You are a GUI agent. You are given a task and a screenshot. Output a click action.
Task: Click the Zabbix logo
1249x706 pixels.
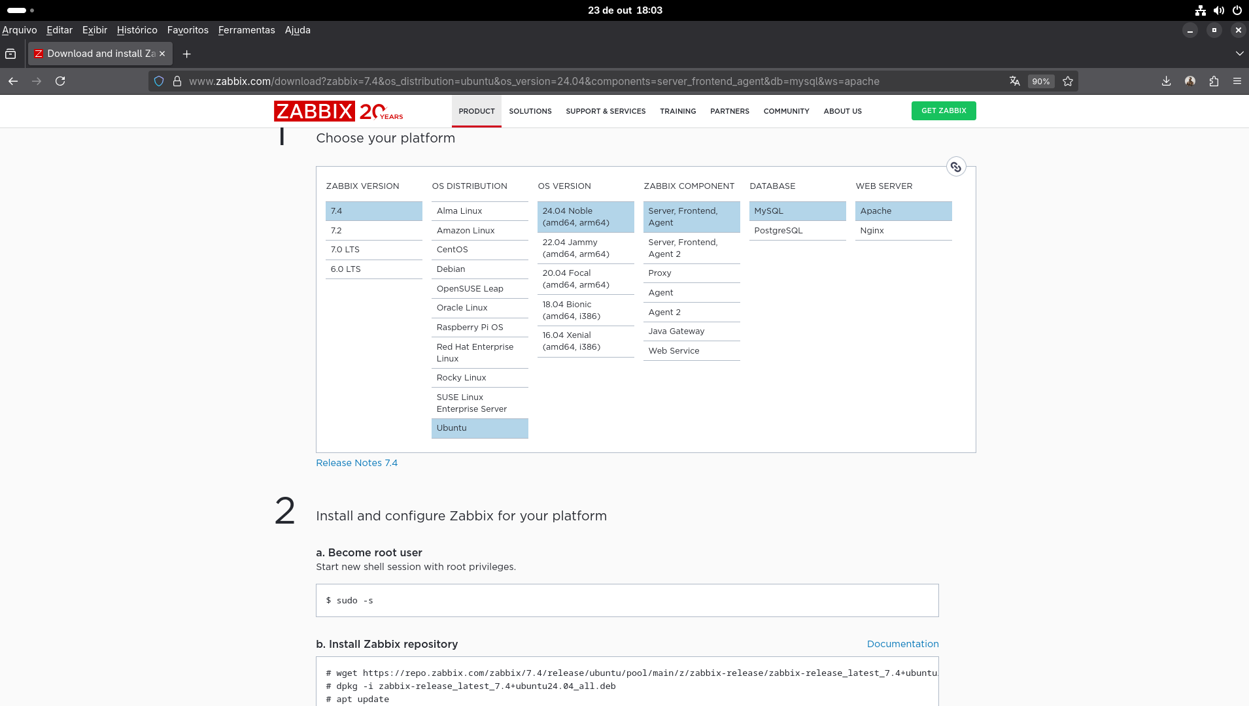click(314, 111)
